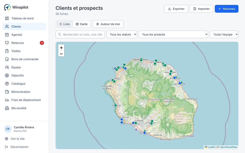Go to the Agenda section

coord(24,35)
